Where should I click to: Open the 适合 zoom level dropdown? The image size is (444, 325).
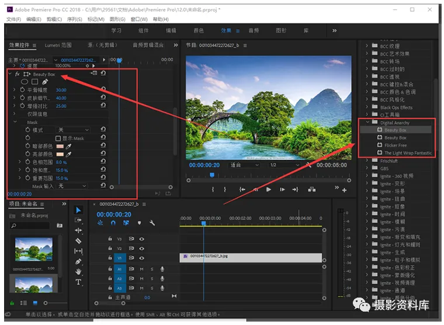244,165
